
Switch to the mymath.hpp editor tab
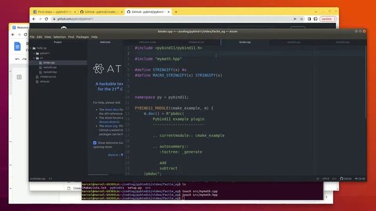click(x=343, y=42)
